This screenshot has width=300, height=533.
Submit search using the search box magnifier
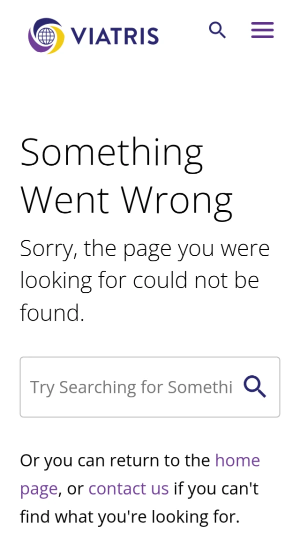click(255, 387)
